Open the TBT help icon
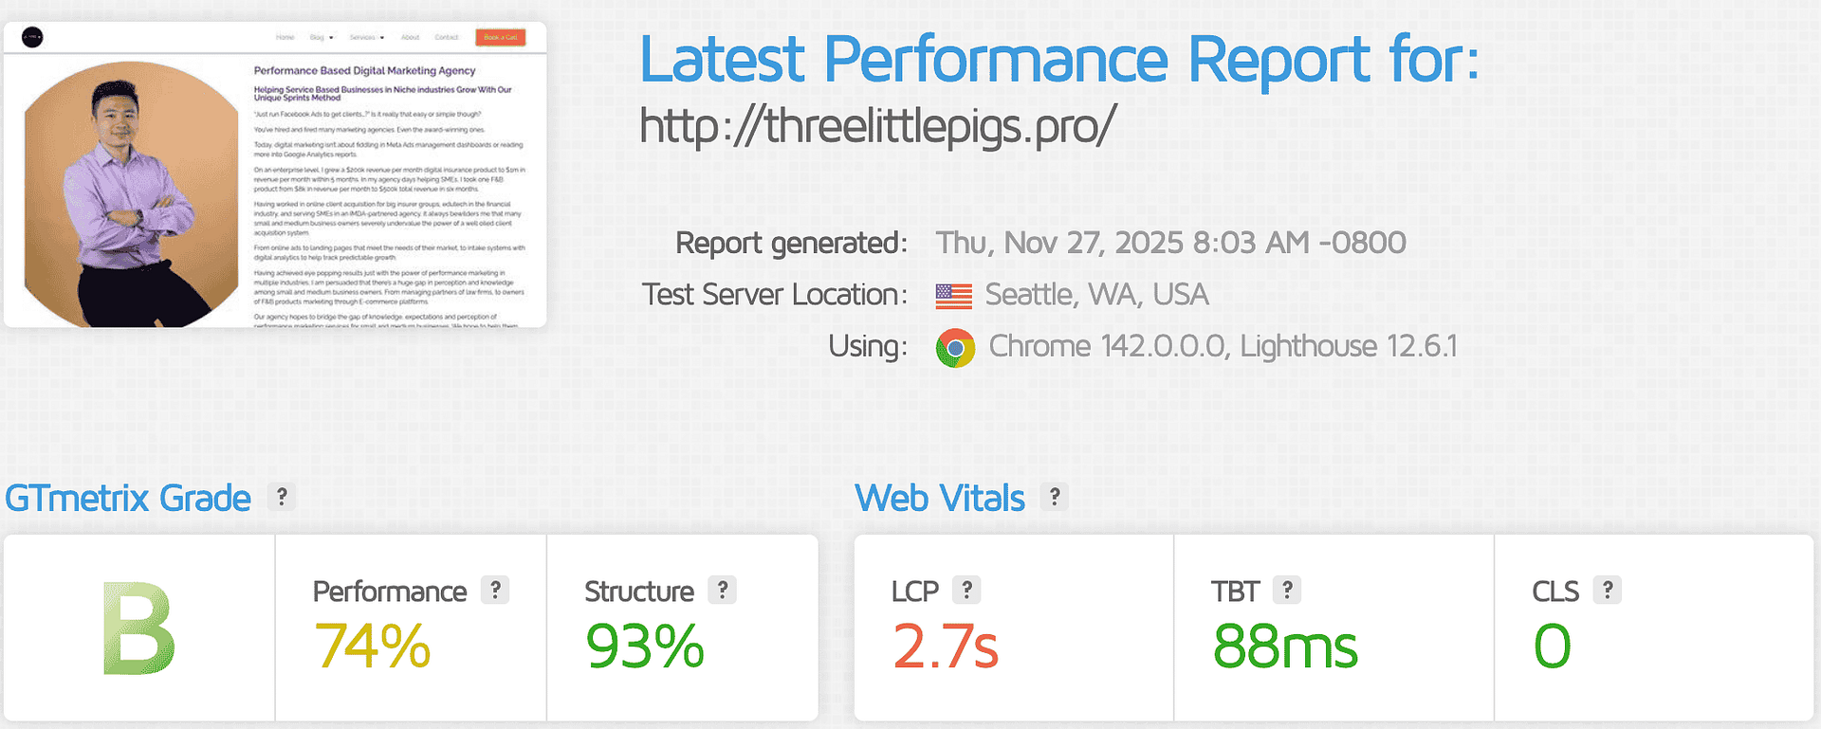 [x=1287, y=590]
